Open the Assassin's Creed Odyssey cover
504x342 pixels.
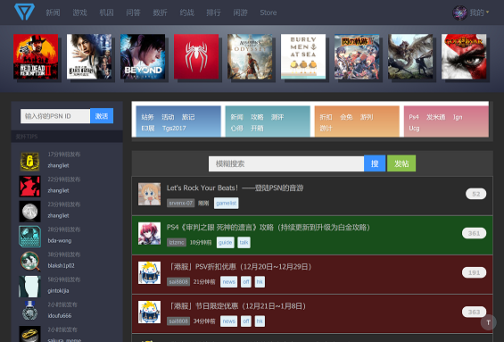click(x=250, y=56)
